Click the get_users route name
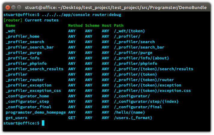Image resolution: width=214 pixels, height=135 pixels. tap(17, 118)
